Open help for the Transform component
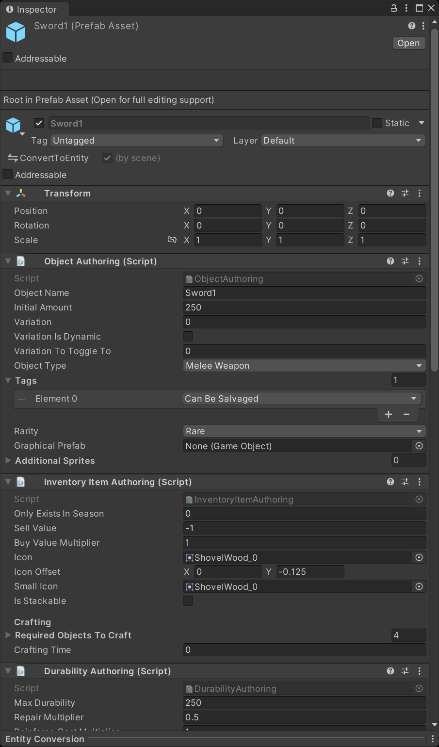Screen dimensions: 439x747 point(390,193)
